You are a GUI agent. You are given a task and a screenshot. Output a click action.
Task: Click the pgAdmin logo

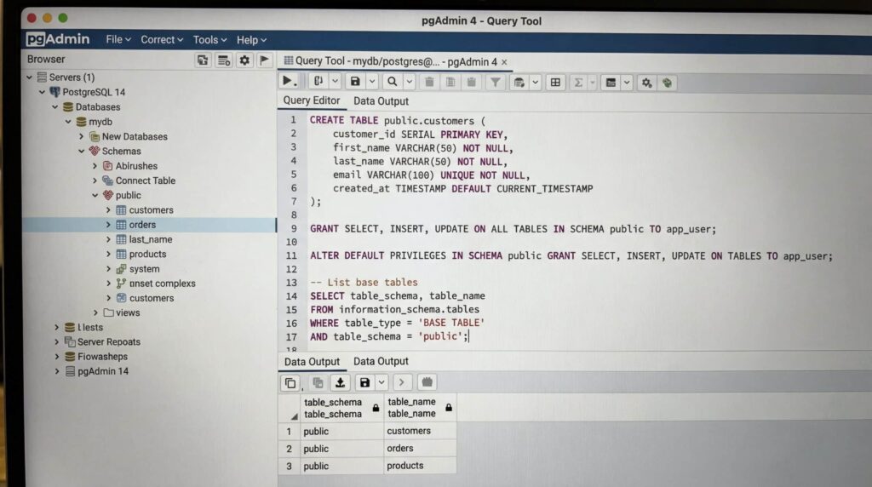pyautogui.click(x=58, y=39)
